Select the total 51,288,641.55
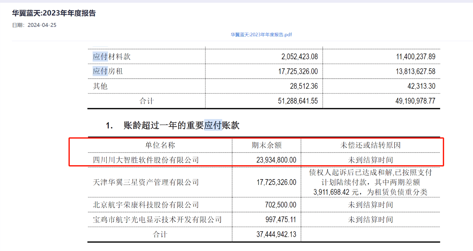Viewport: 473px width, 251px height. point(298,101)
